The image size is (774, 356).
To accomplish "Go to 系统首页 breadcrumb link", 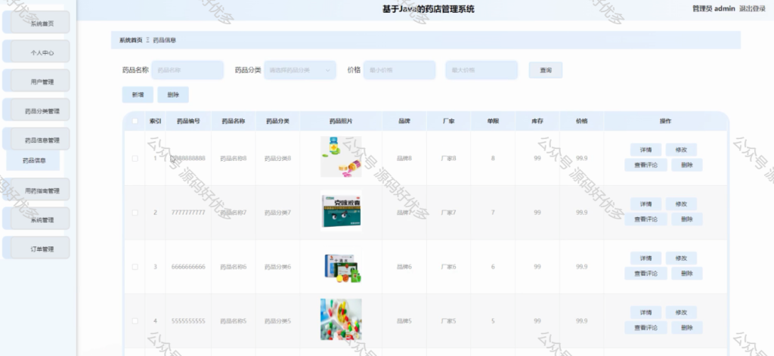I will tap(131, 40).
